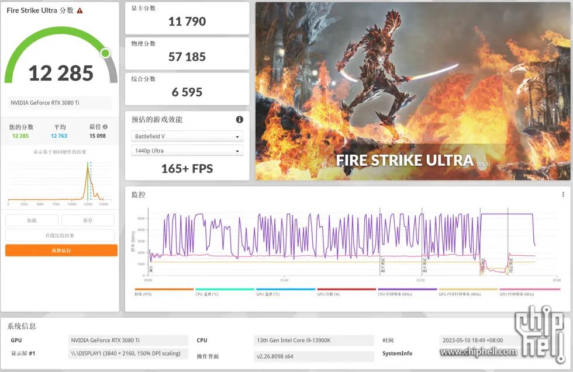Click the 物理分数 57 185 score card
Viewport: 573px width, 372px height.
point(187,53)
